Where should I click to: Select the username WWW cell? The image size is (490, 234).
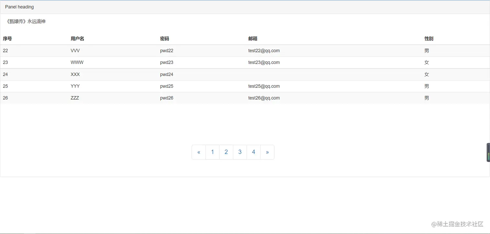(77, 62)
